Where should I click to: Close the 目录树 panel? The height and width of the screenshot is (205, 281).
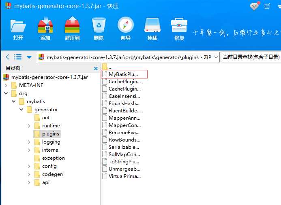click(96, 68)
